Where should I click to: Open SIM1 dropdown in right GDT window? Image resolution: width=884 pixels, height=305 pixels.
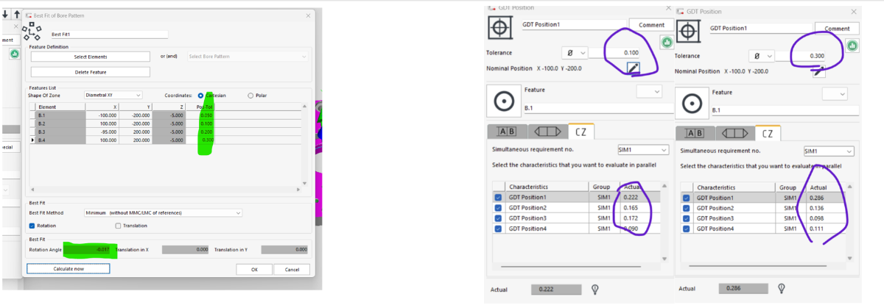click(829, 151)
